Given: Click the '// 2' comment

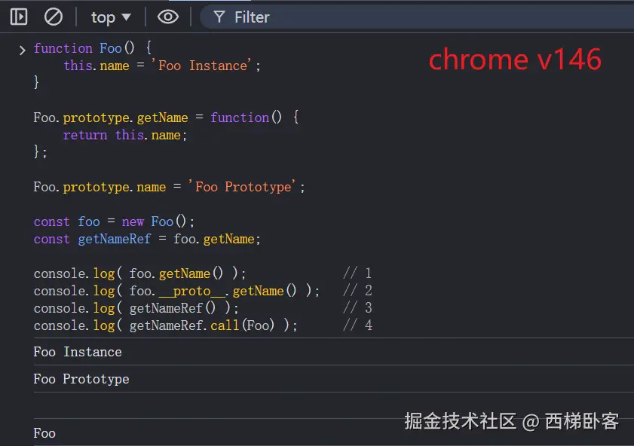Looking at the screenshot, I should click(357, 291).
